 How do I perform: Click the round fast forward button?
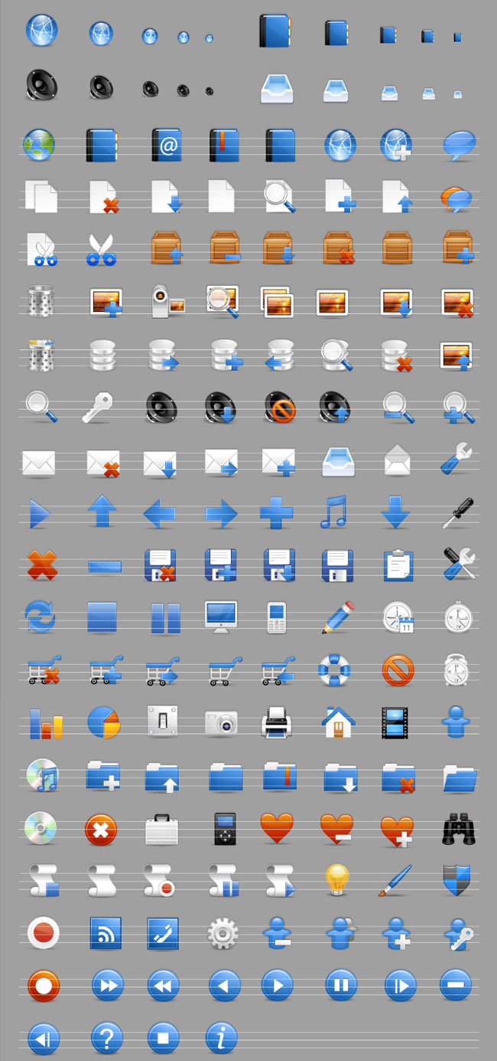click(107, 985)
